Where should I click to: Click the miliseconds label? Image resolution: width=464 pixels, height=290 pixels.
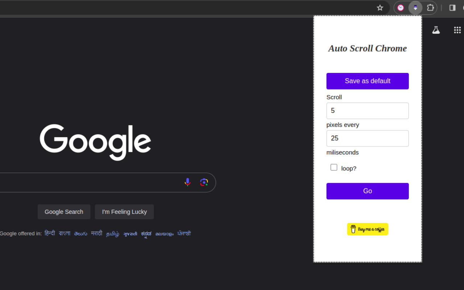coord(343,152)
